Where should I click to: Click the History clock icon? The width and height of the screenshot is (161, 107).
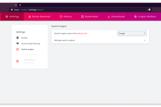[61, 17]
